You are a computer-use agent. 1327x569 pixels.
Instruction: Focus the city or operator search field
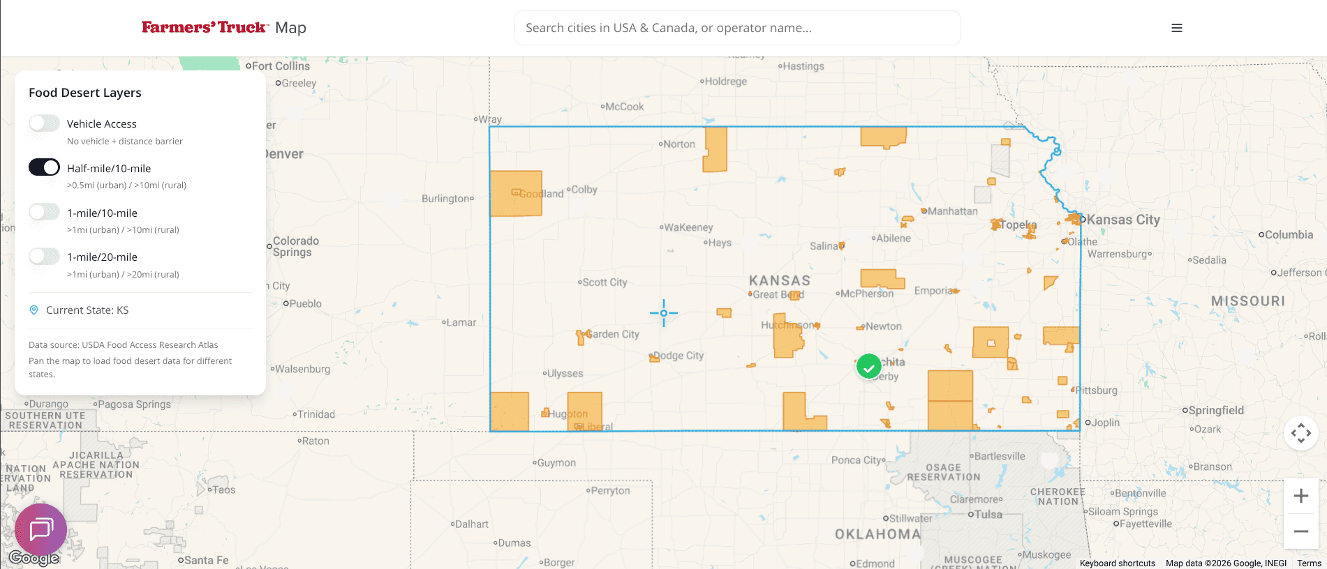pos(737,28)
